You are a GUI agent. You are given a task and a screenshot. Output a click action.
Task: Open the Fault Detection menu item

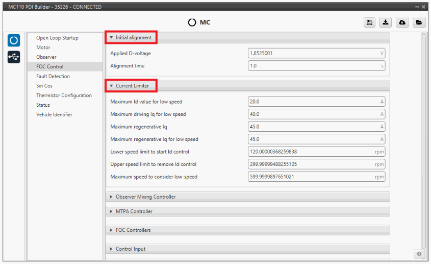tap(53, 76)
